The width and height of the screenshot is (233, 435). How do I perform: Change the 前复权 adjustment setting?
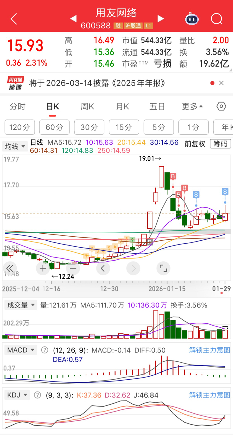pos(195,144)
